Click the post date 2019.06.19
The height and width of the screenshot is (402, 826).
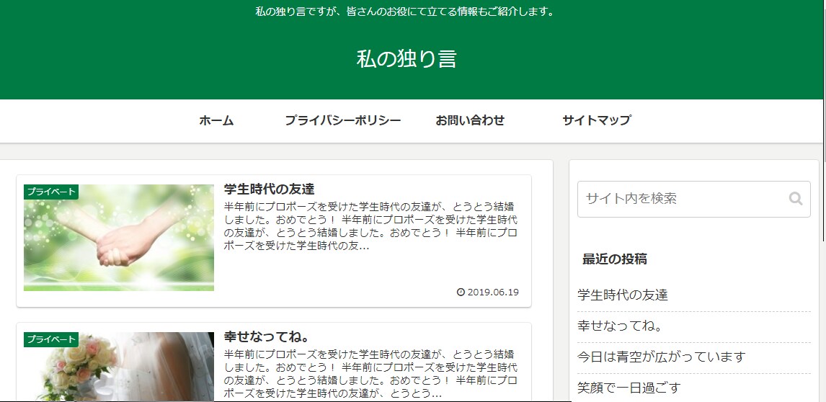tap(493, 292)
